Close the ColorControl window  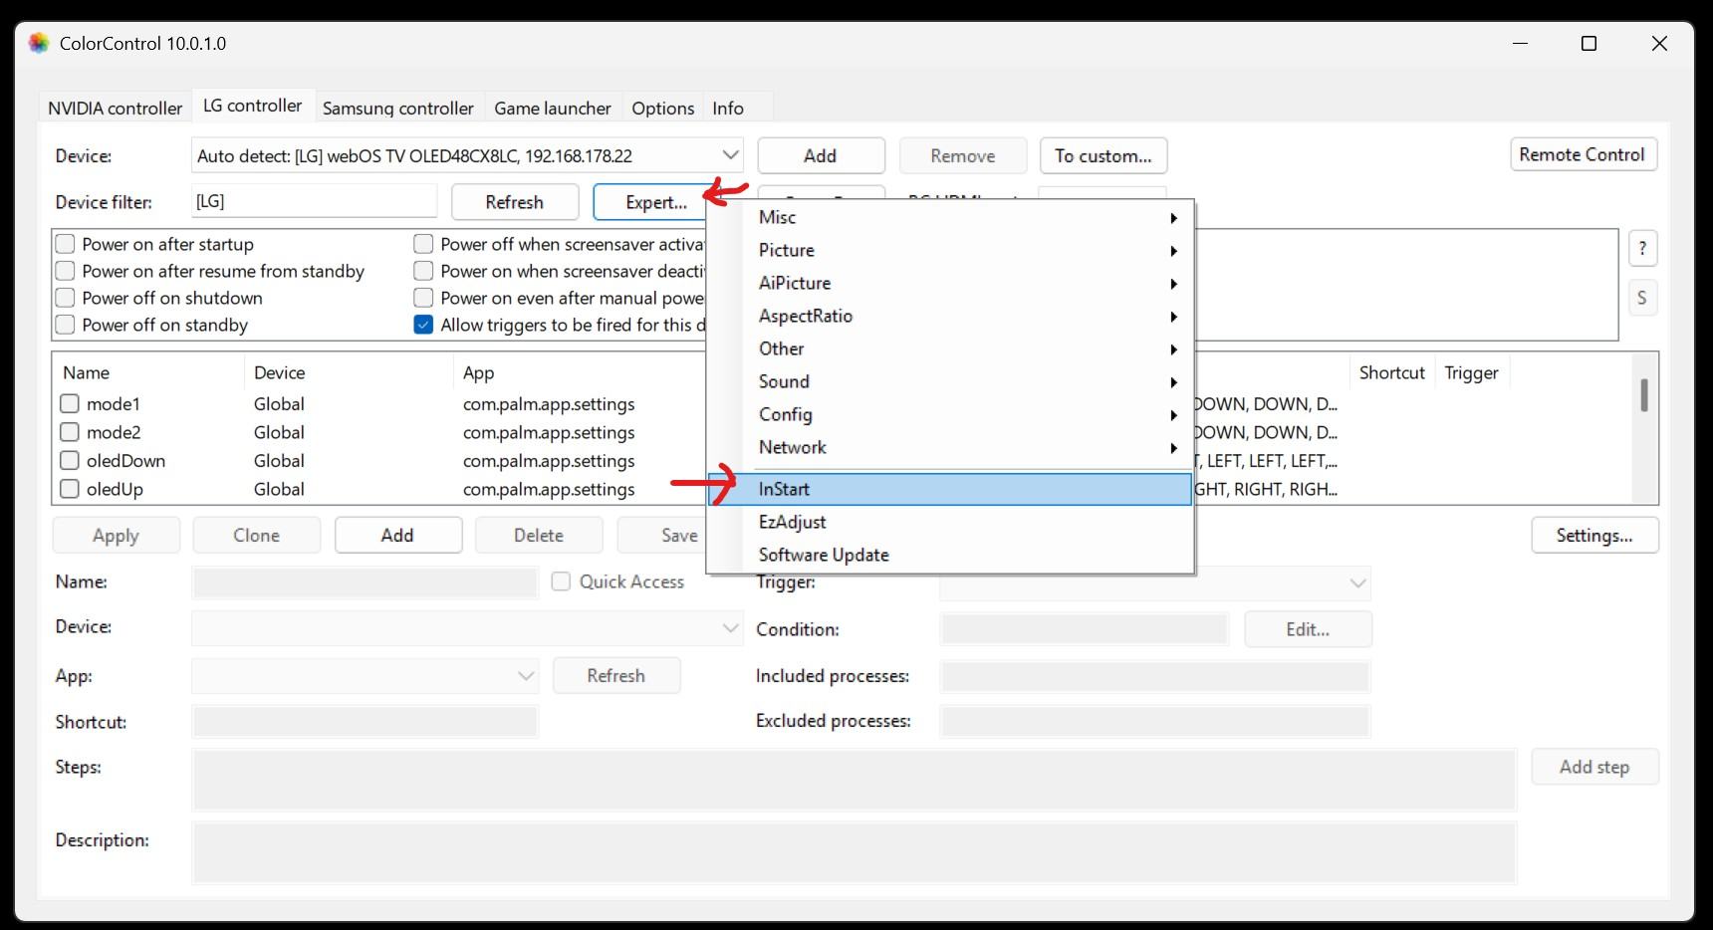tap(1659, 43)
